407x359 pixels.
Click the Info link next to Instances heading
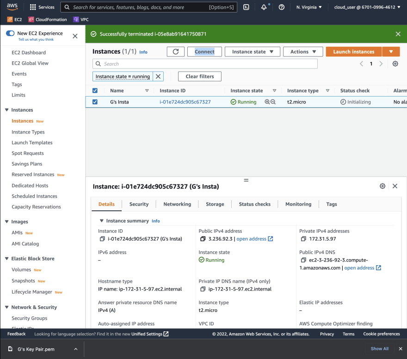(143, 52)
